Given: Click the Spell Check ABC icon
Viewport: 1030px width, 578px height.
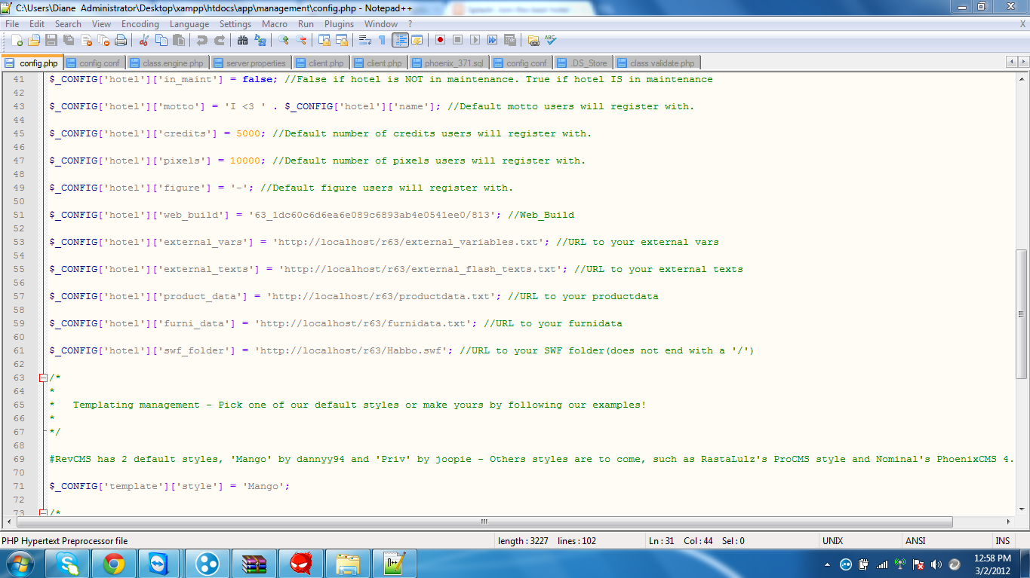Looking at the screenshot, I should (550, 40).
